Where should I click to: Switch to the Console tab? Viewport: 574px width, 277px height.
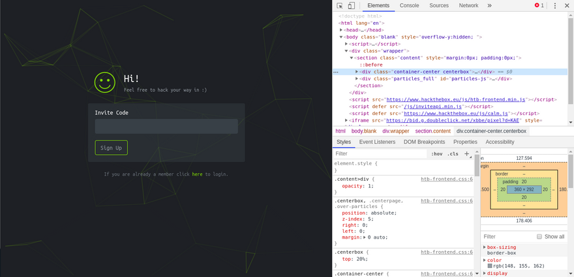[x=409, y=5]
